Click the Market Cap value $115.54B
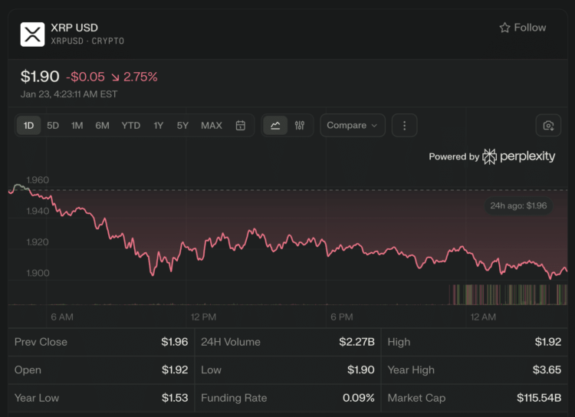 539,398
